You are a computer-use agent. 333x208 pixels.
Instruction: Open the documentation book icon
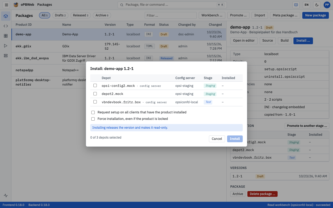(x=296, y=5)
